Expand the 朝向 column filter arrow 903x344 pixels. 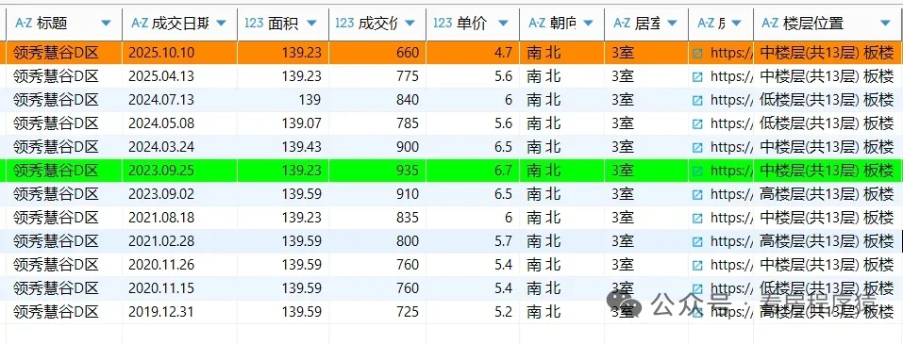pos(588,24)
